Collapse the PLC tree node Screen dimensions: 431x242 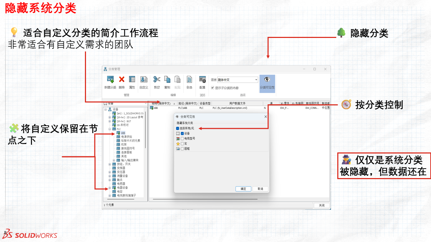(110, 129)
